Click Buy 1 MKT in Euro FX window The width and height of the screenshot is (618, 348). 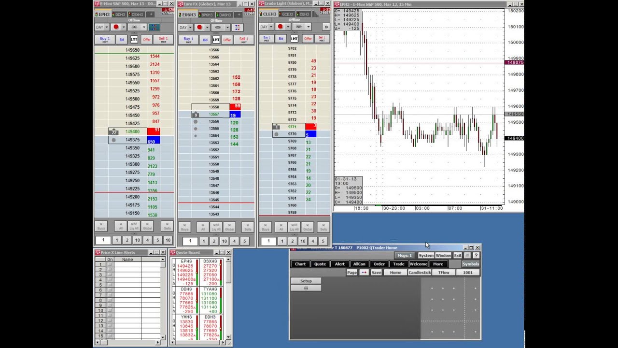(188, 40)
